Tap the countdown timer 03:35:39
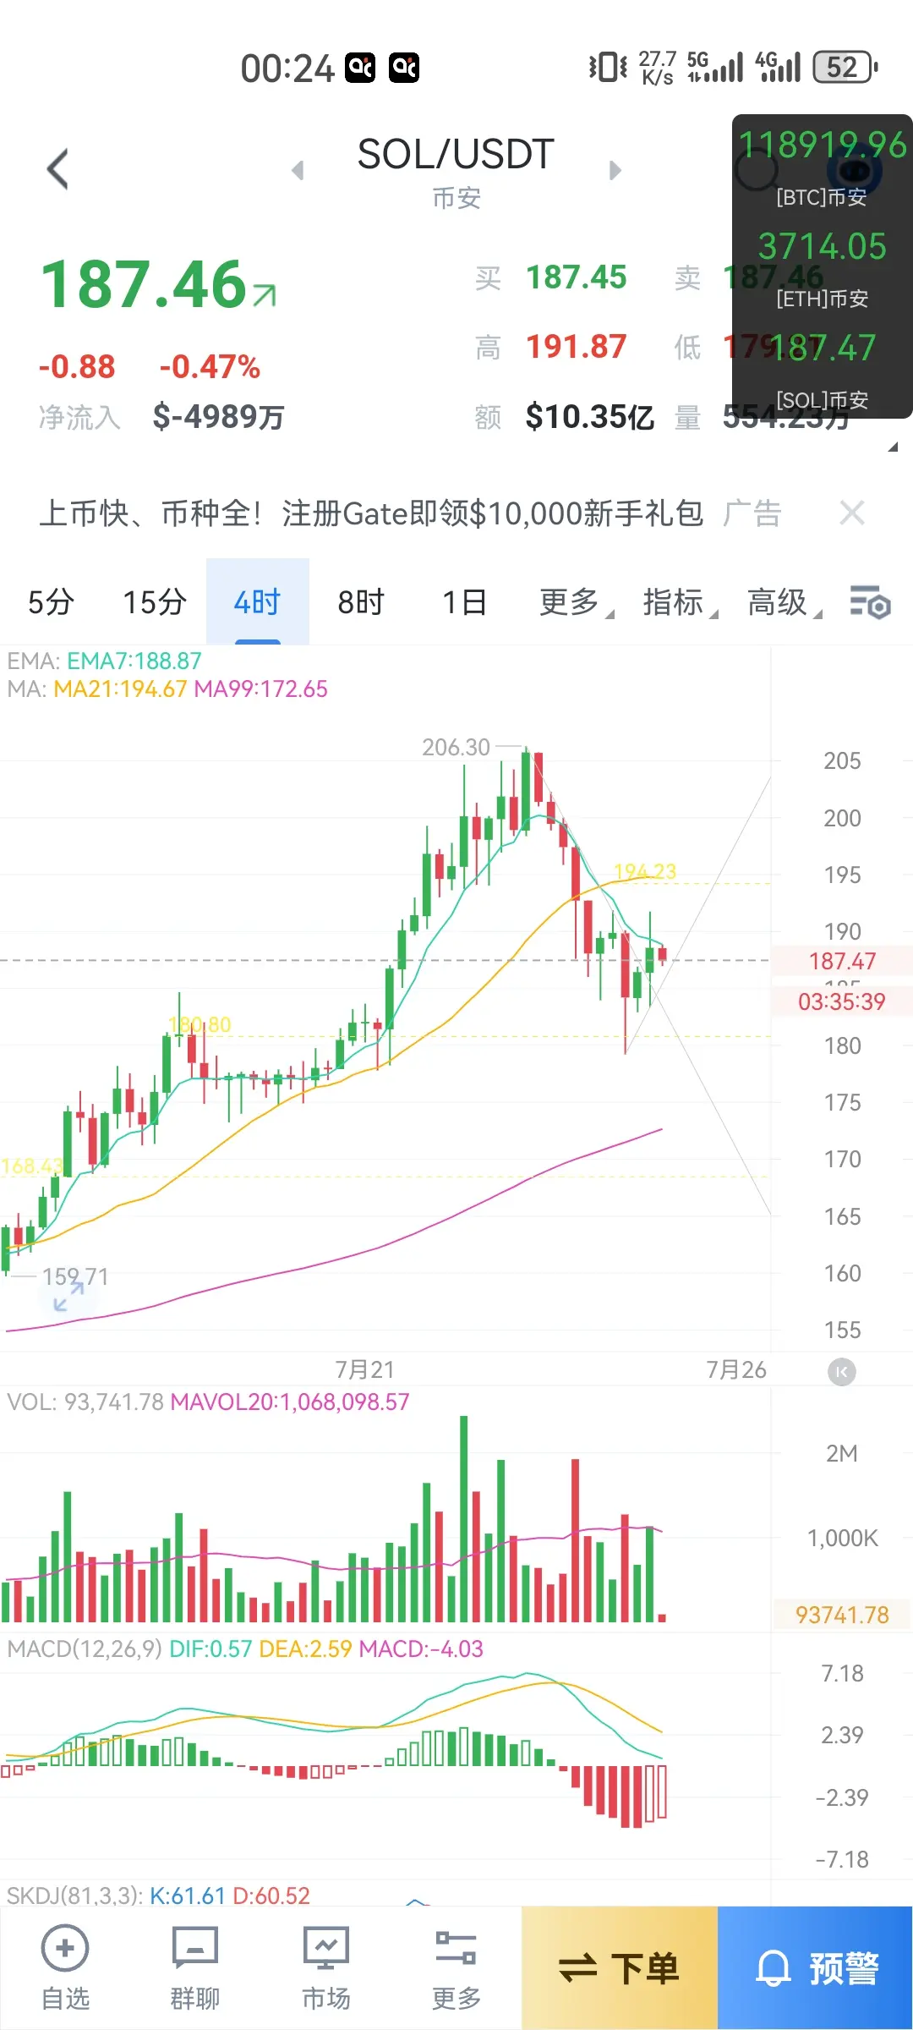Image resolution: width=913 pixels, height=2030 pixels. pos(842,1001)
